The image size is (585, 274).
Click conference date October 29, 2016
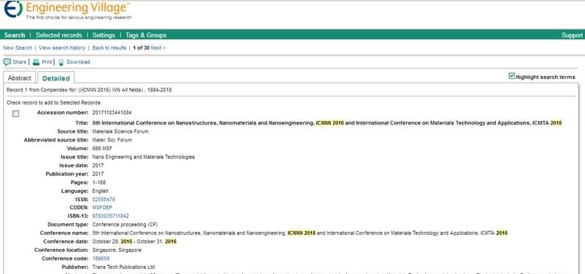(x=113, y=242)
